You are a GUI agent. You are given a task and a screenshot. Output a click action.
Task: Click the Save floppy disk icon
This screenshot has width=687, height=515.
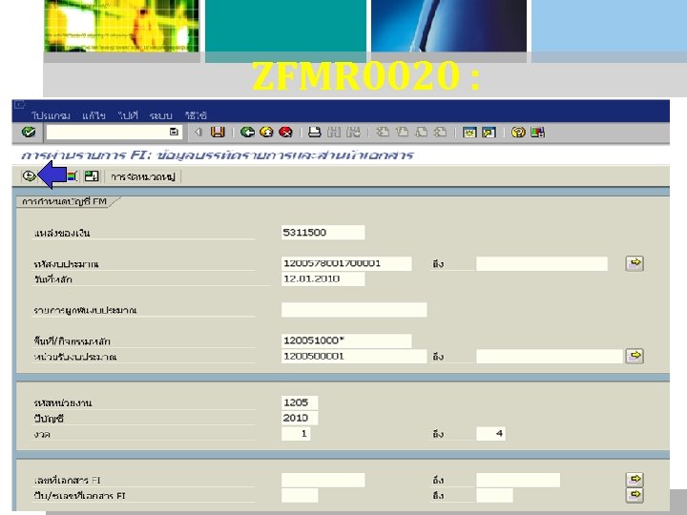[218, 132]
